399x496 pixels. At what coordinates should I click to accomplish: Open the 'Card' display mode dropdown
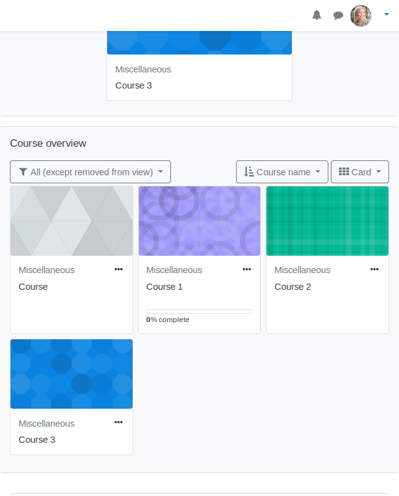(360, 172)
